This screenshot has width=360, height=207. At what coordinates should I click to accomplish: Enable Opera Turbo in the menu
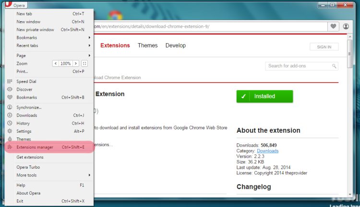[28, 167]
